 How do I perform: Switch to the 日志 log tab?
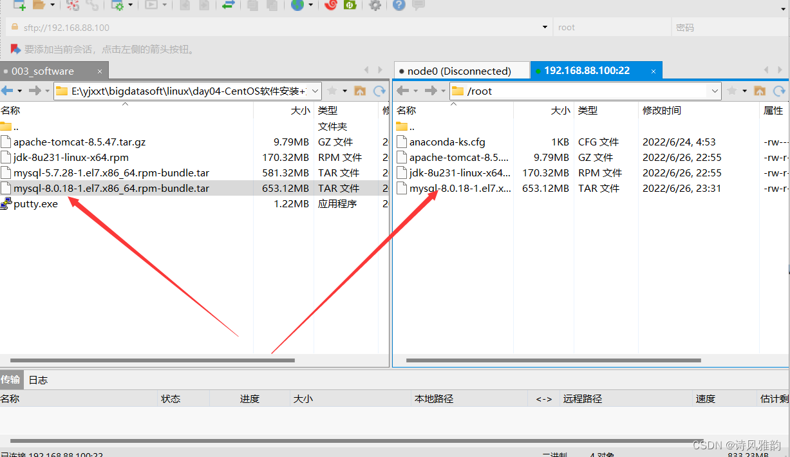point(38,380)
